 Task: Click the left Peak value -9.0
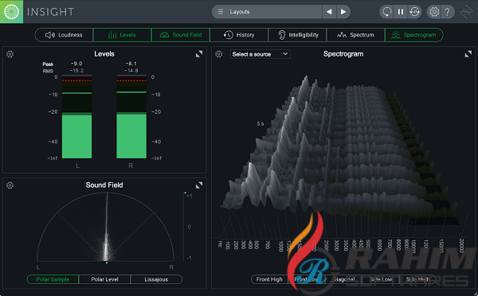[76, 64]
